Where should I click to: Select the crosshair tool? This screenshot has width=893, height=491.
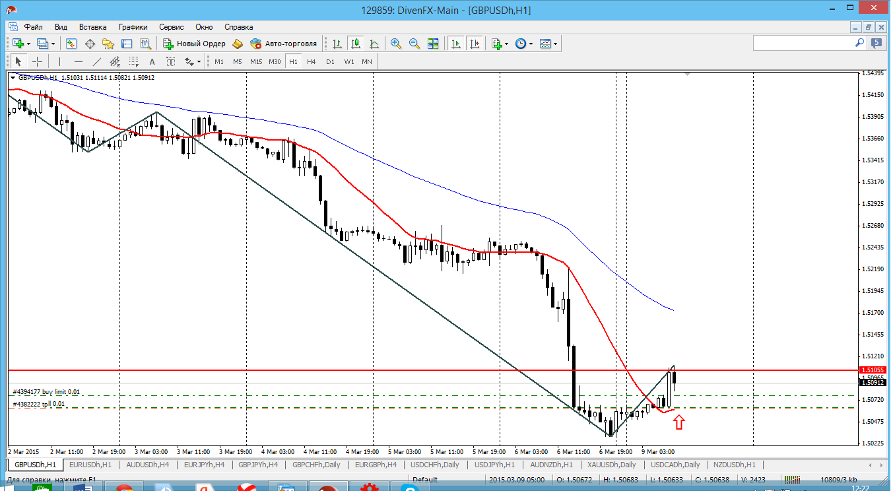[x=38, y=61]
